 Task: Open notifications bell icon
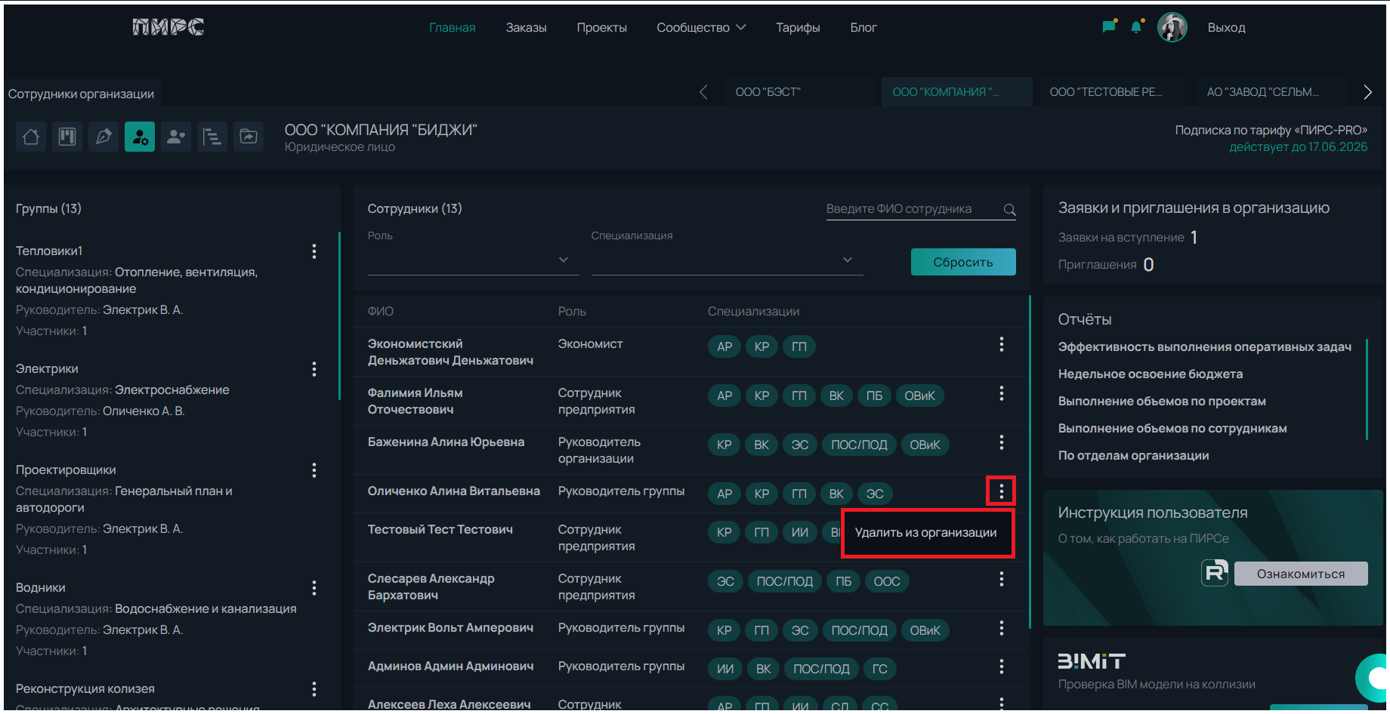1136,27
